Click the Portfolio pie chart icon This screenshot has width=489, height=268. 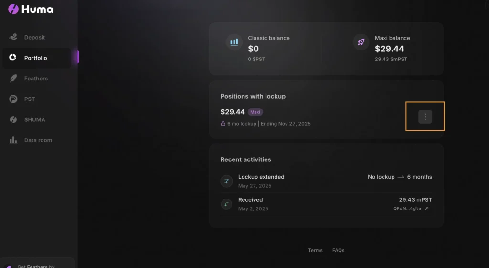[x=13, y=58]
